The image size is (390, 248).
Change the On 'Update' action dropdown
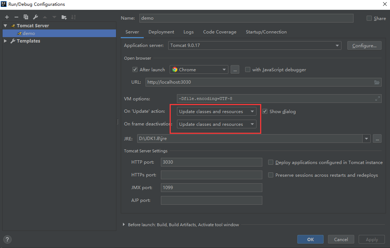click(x=252, y=111)
